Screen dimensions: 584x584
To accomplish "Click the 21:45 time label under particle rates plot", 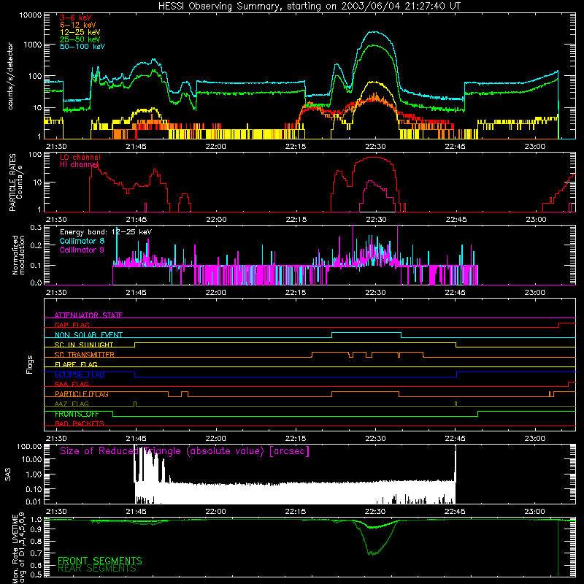I will (x=137, y=220).
